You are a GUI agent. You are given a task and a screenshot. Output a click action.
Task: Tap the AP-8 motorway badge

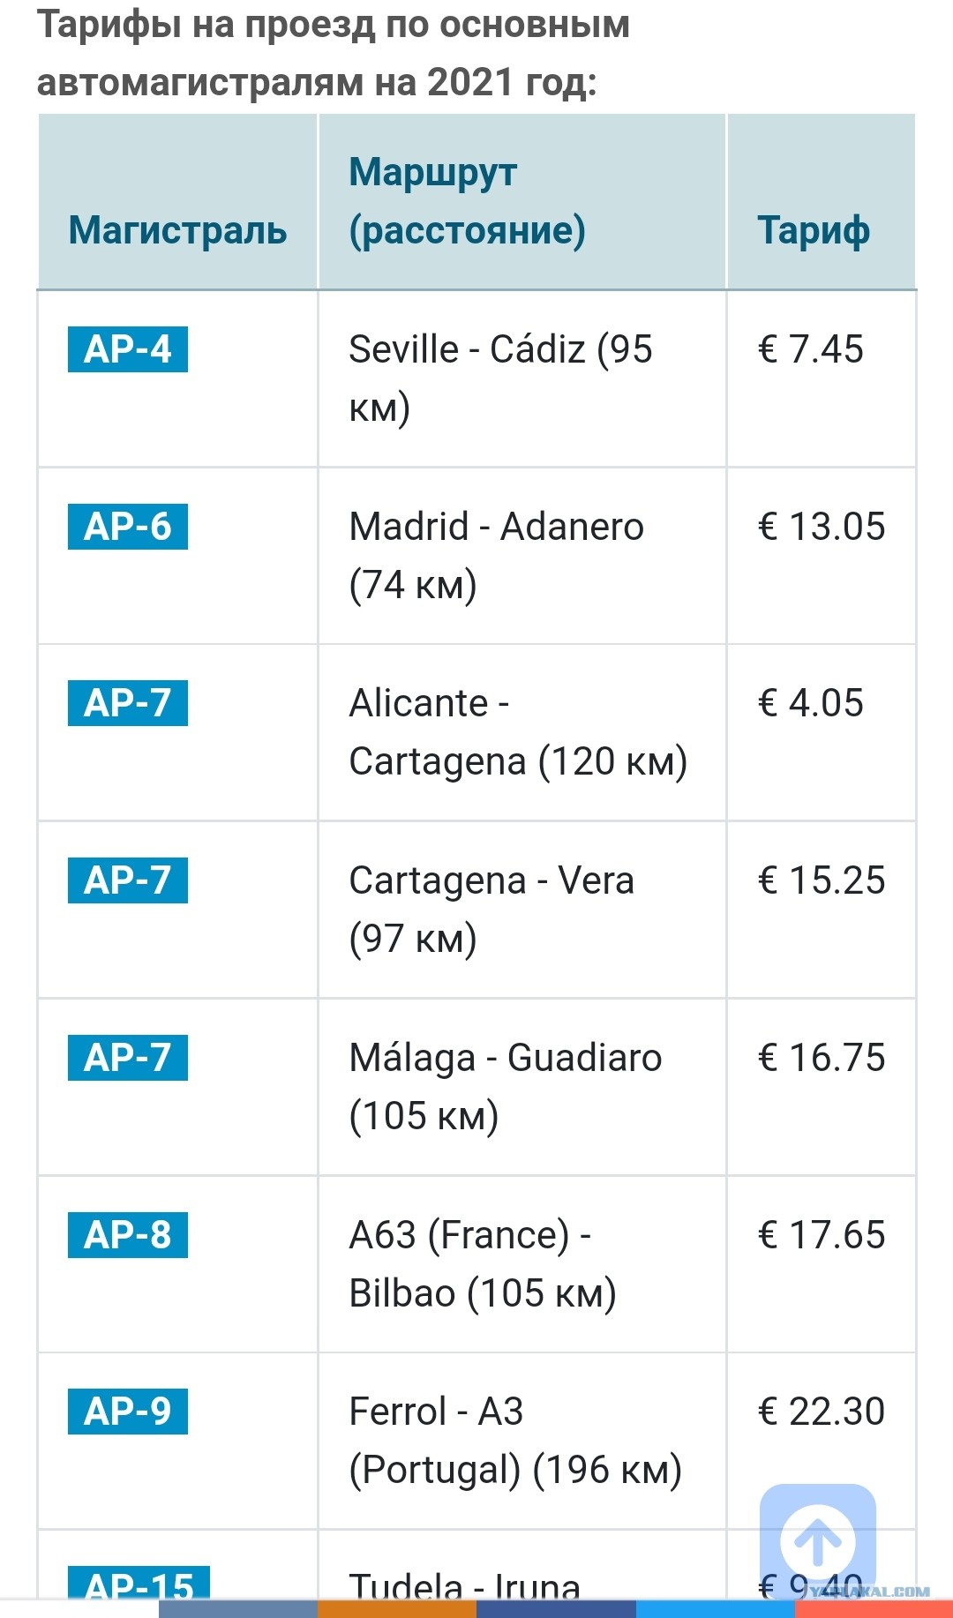click(x=128, y=1235)
